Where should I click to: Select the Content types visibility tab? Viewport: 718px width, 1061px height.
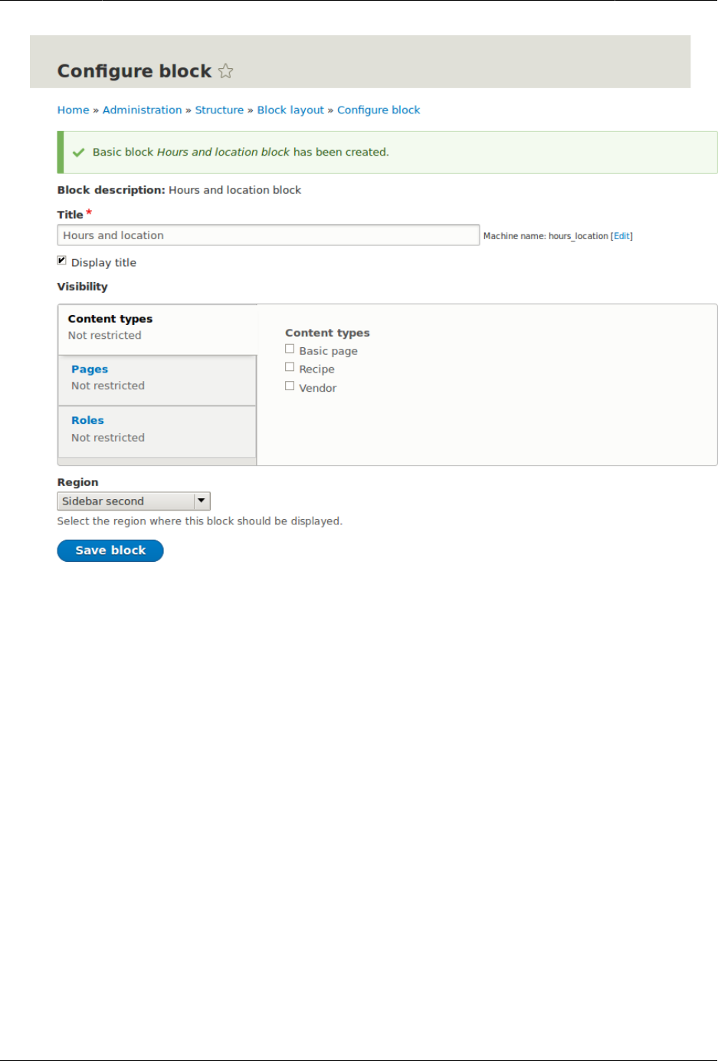coord(110,319)
